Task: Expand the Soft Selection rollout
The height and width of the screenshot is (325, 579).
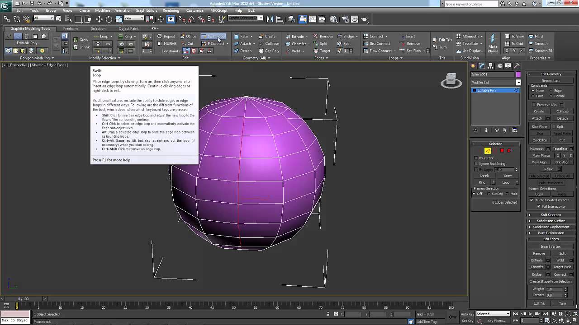Action: 551,215
